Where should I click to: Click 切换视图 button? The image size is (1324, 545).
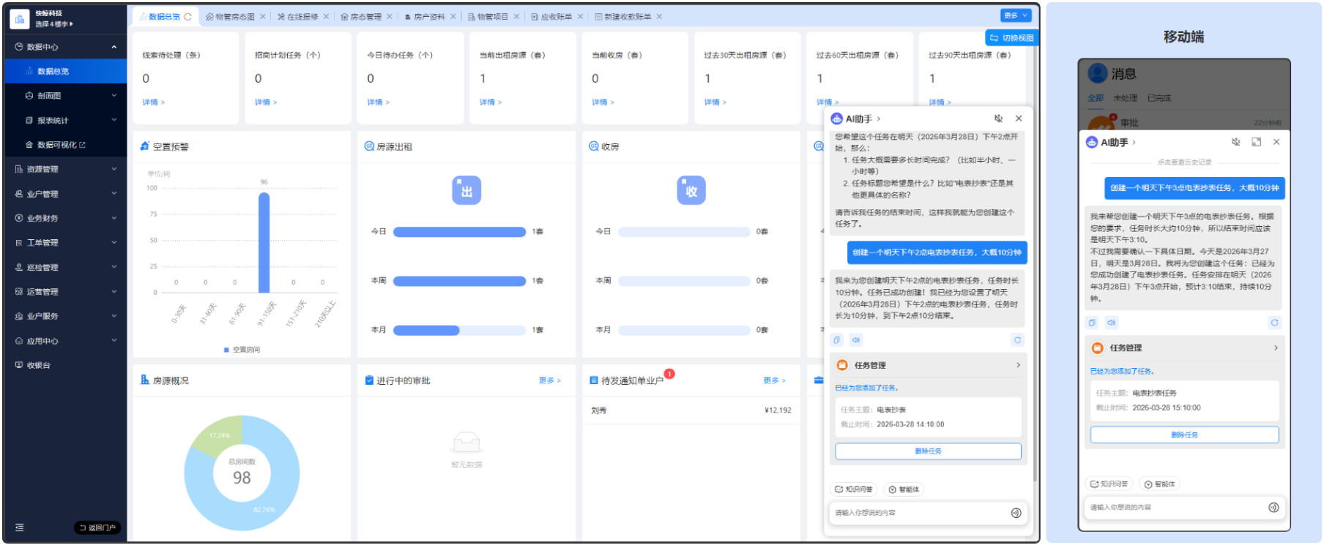click(x=1012, y=38)
